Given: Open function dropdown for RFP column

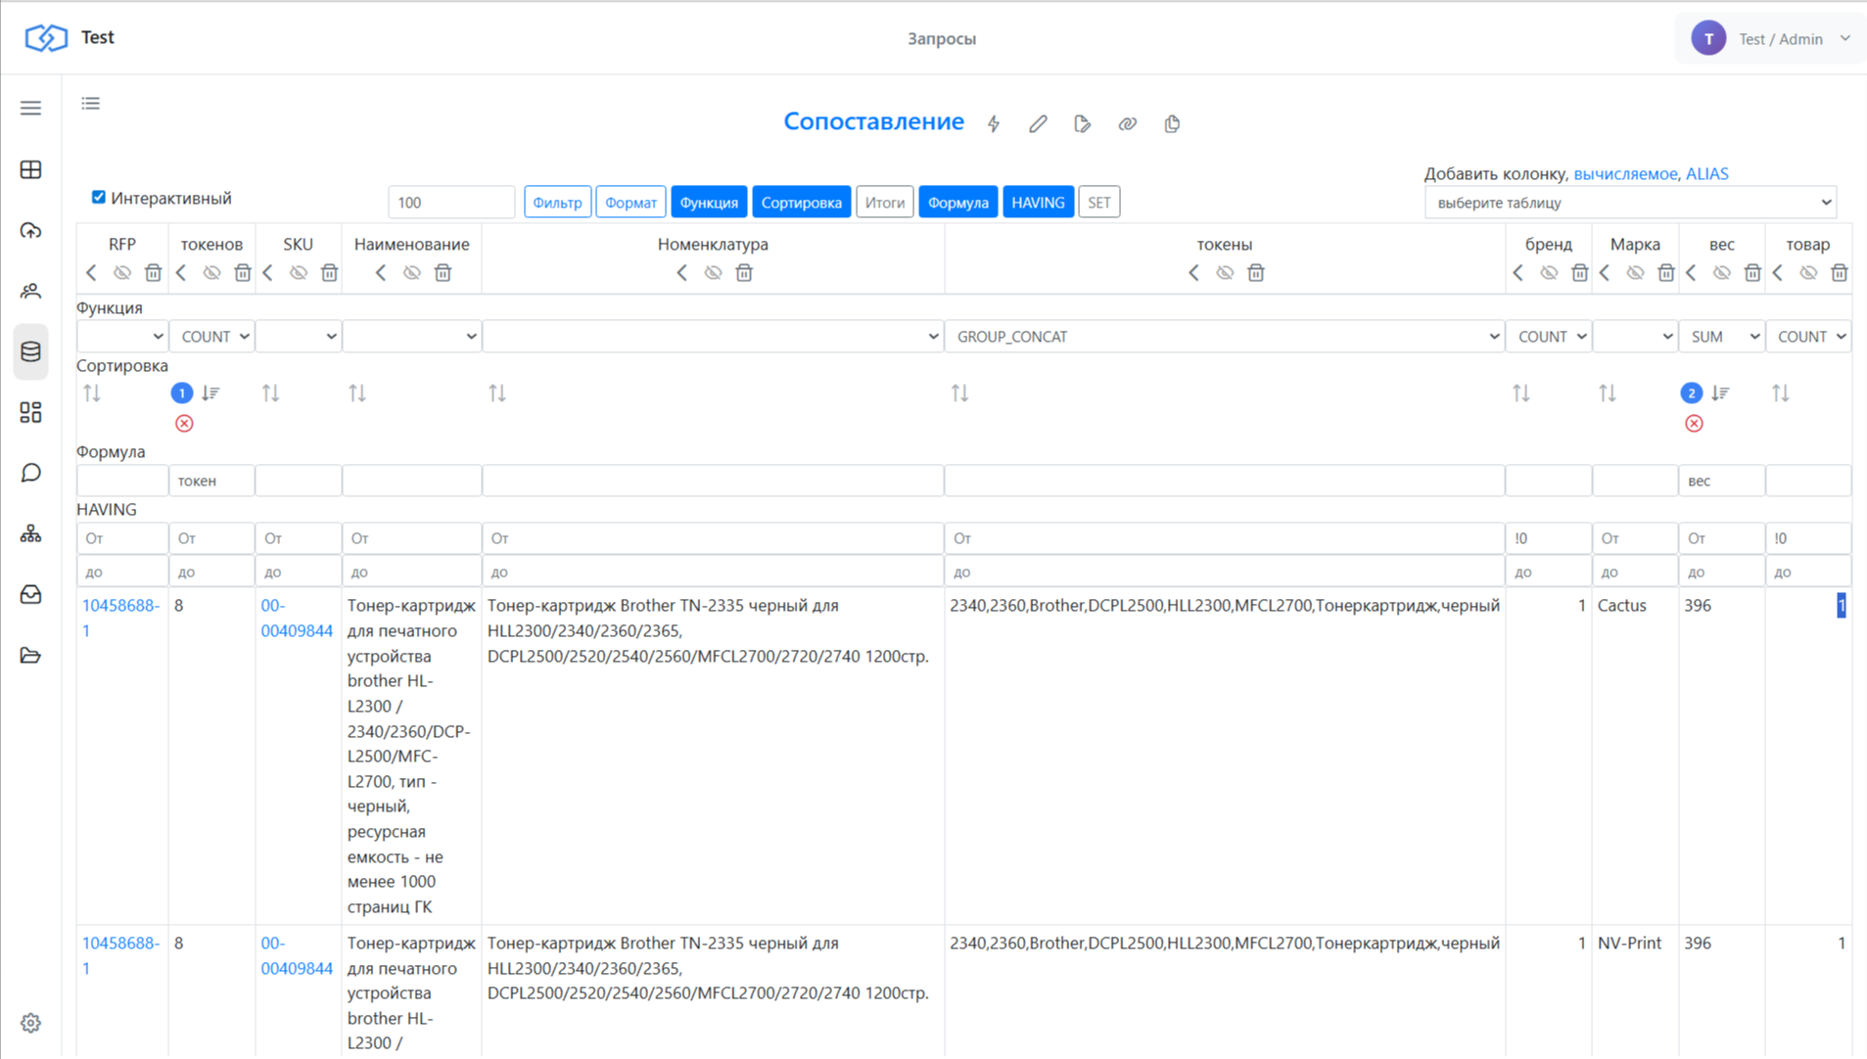Looking at the screenshot, I should pyautogui.click(x=122, y=337).
